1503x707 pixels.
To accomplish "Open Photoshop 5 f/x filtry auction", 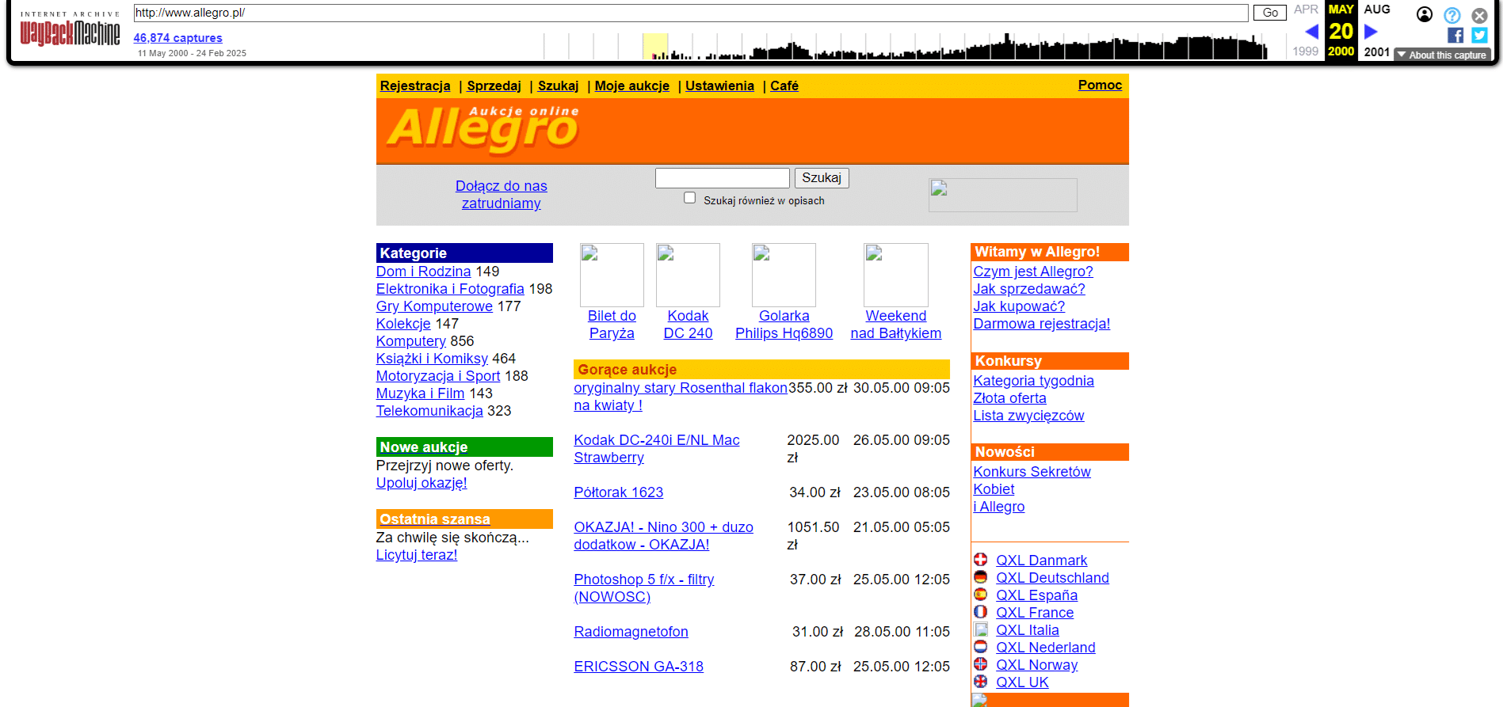I will coord(644,588).
